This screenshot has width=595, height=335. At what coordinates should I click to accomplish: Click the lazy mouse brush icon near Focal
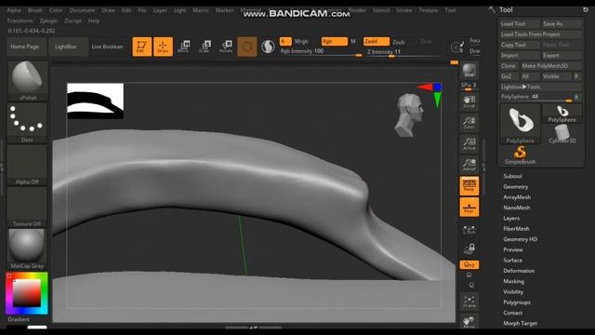coord(456,47)
